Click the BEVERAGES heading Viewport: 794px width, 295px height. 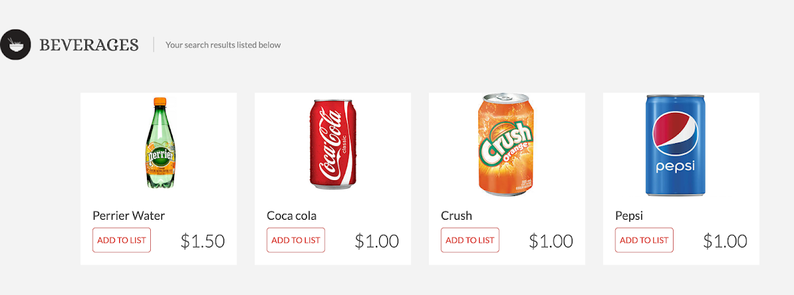[x=89, y=45]
